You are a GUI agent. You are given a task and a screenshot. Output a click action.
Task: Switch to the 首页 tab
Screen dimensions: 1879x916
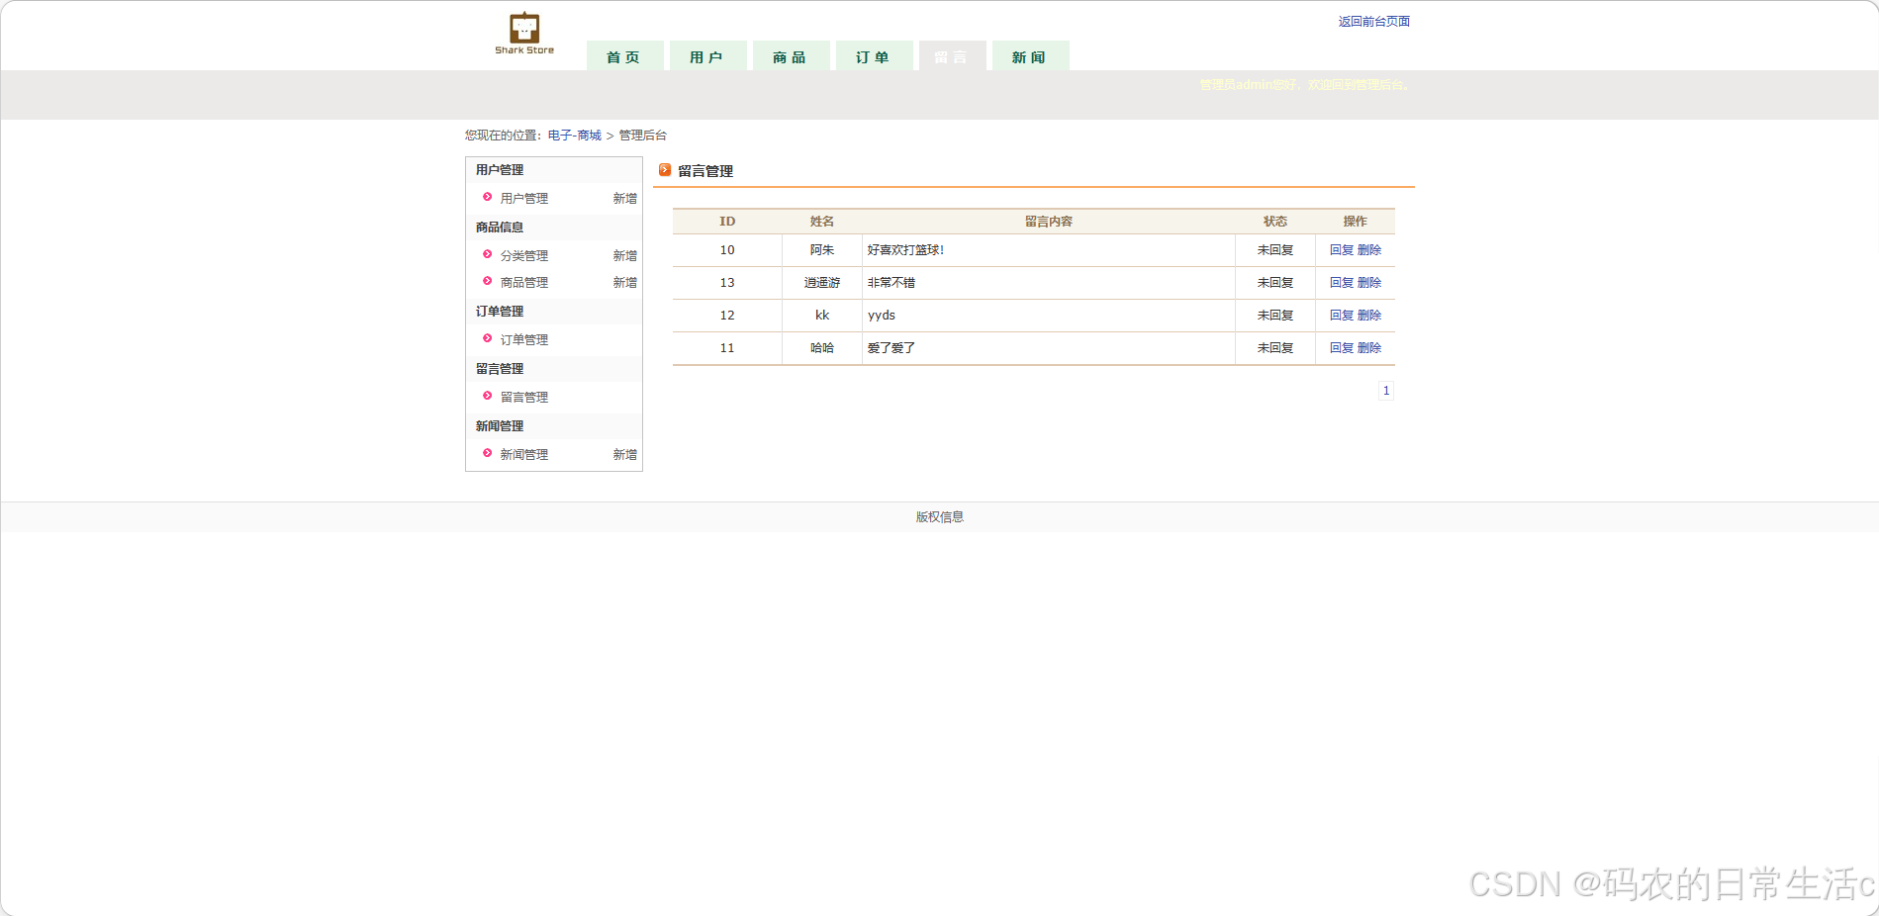click(x=624, y=56)
